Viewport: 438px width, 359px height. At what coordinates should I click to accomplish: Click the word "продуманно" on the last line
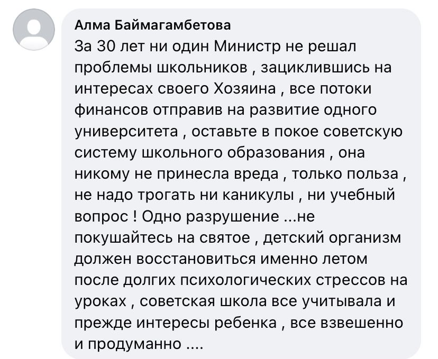pos(135,344)
